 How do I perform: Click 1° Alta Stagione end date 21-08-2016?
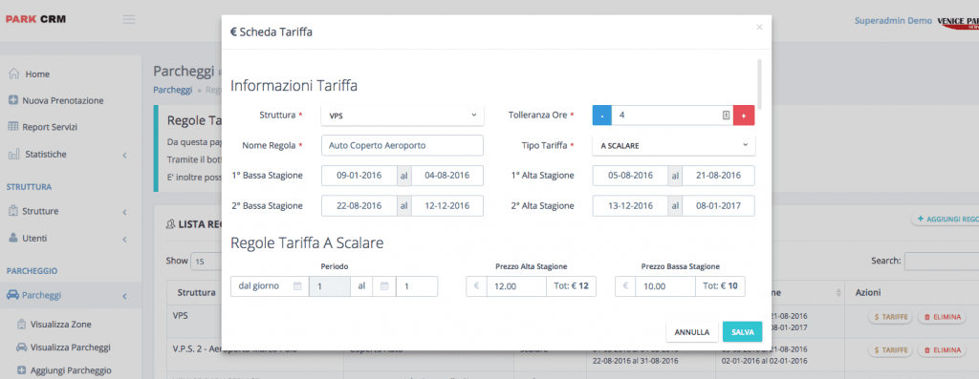[x=718, y=176]
